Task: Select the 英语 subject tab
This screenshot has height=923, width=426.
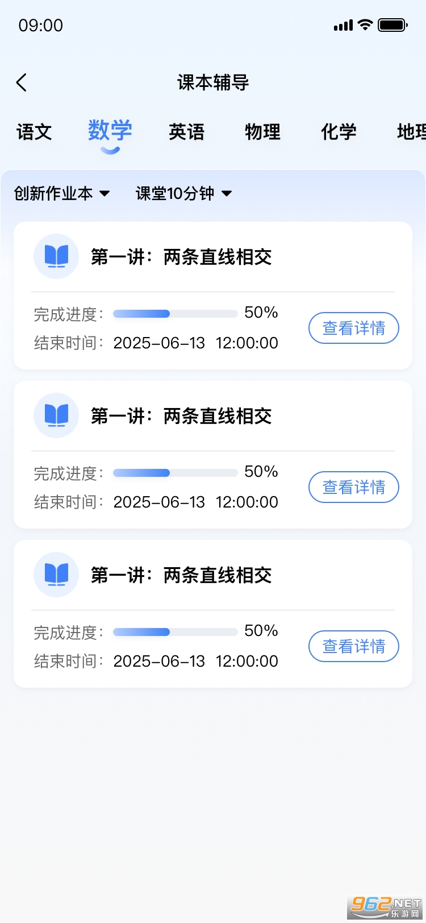Action: [x=186, y=132]
